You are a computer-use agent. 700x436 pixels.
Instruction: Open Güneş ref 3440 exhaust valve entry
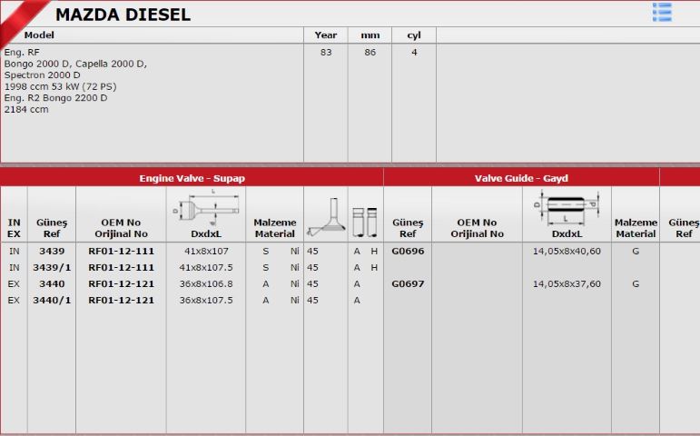[52, 283]
